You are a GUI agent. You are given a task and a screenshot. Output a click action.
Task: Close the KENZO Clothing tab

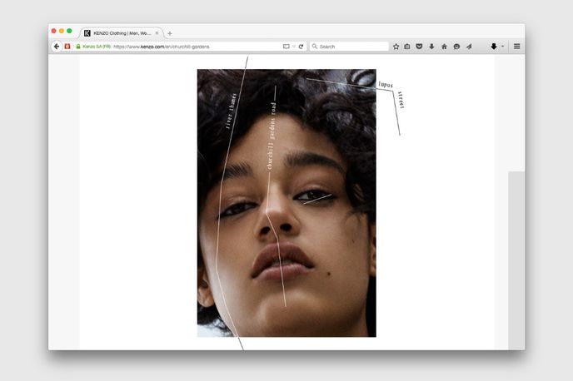pyautogui.click(x=157, y=33)
